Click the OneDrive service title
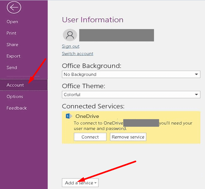 [87, 116]
